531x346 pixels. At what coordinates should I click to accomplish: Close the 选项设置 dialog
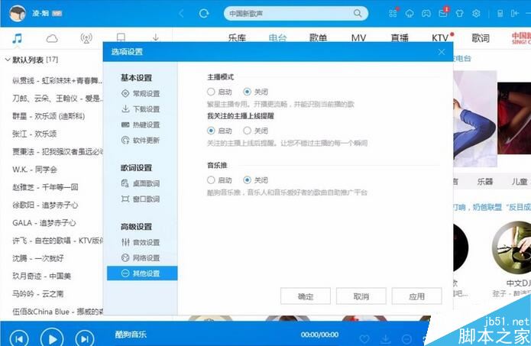click(x=442, y=52)
